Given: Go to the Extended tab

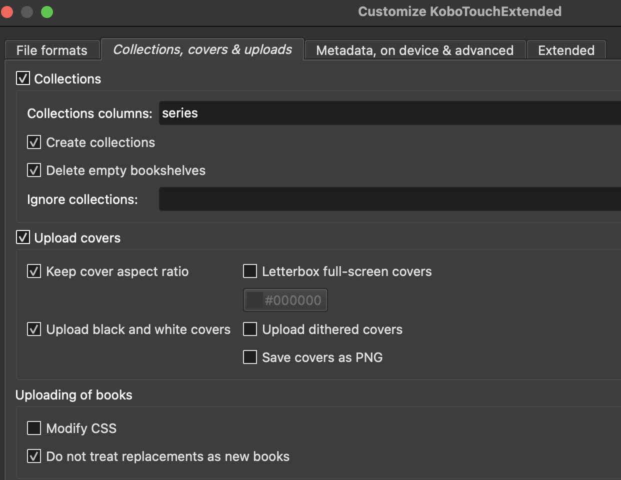Looking at the screenshot, I should pos(566,50).
